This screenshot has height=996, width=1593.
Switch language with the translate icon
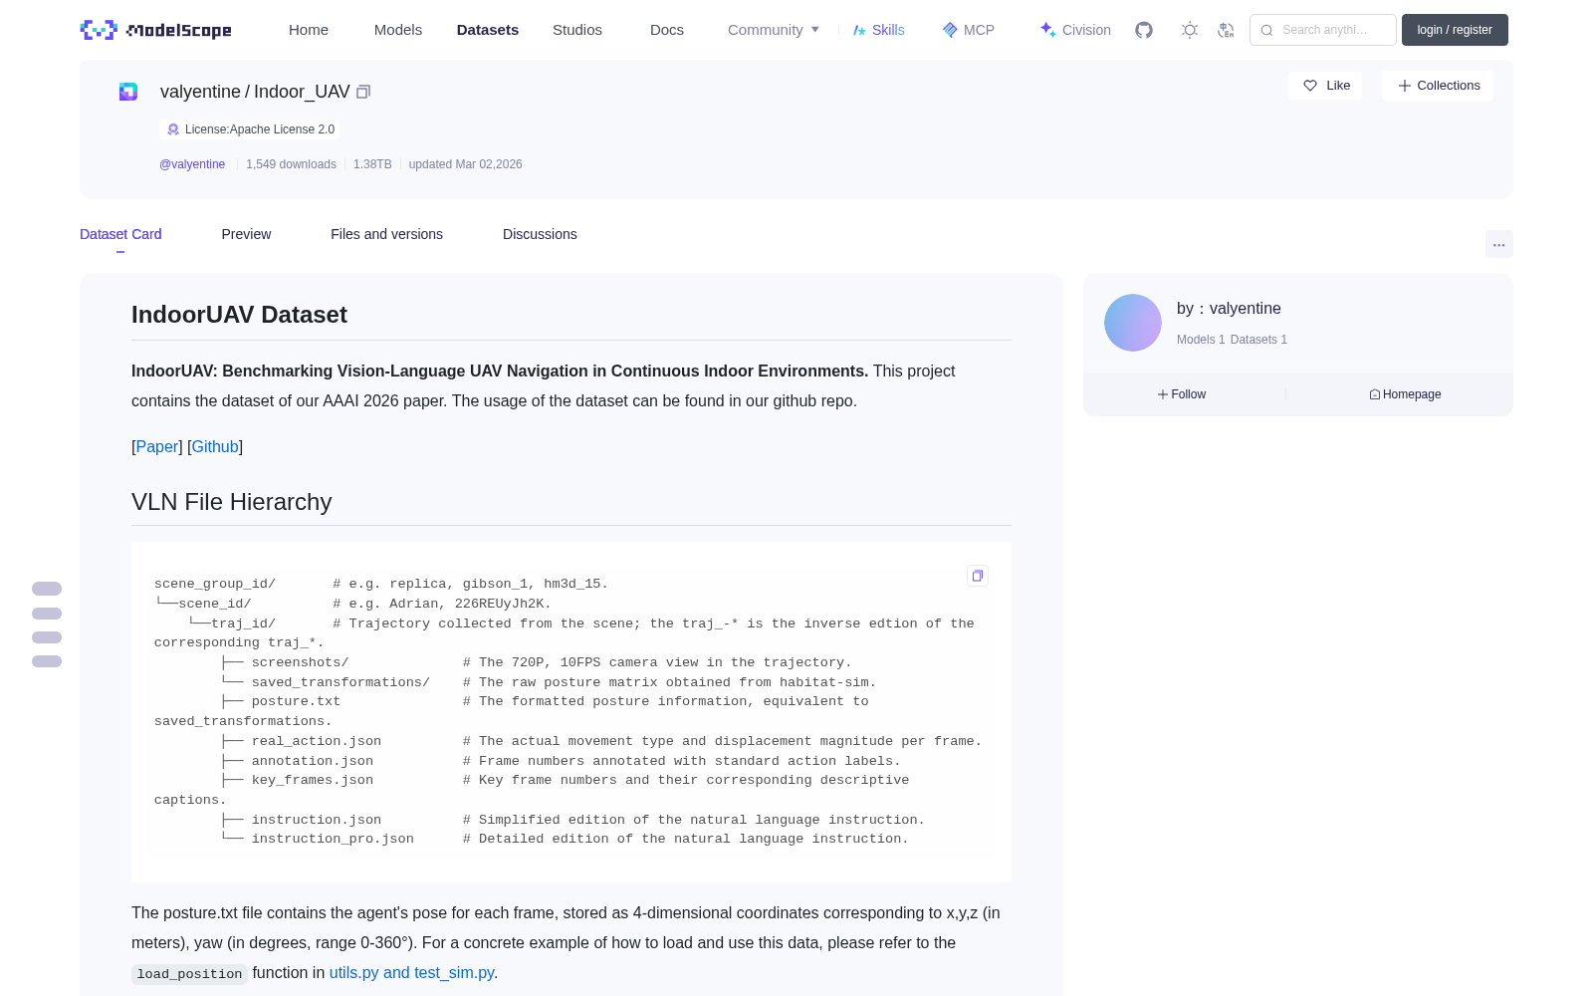click(1226, 30)
